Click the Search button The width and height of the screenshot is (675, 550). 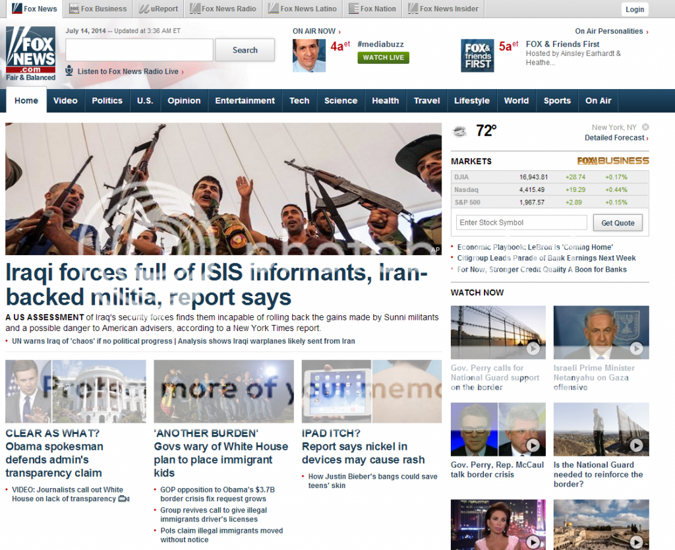click(x=245, y=50)
